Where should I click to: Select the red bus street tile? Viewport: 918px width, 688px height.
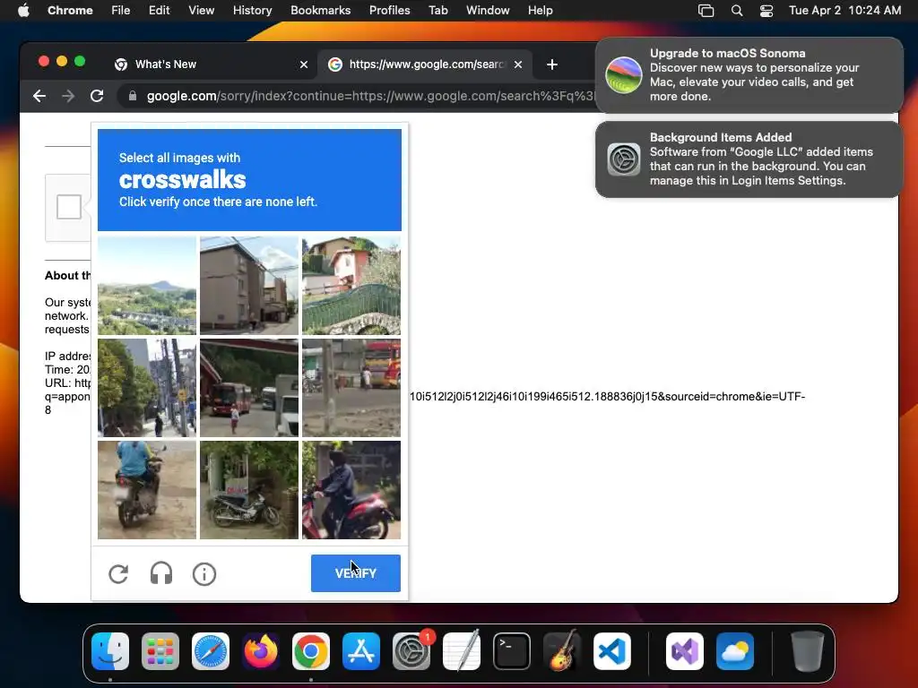(x=249, y=388)
